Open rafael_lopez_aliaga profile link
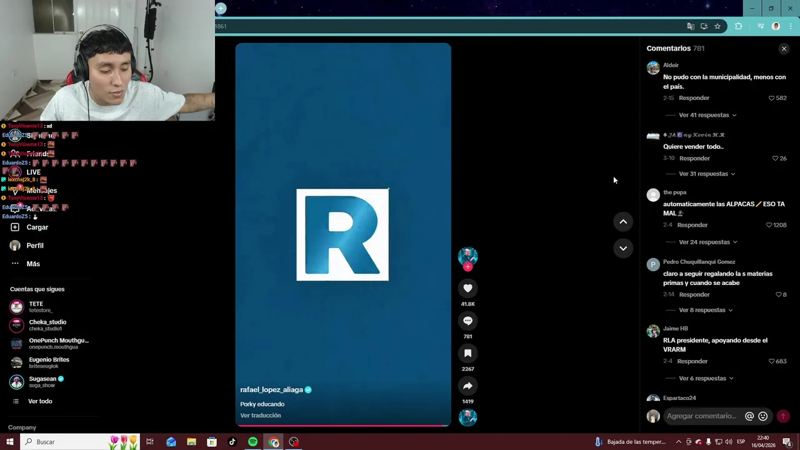Viewport: 800px width, 450px height. pos(271,389)
